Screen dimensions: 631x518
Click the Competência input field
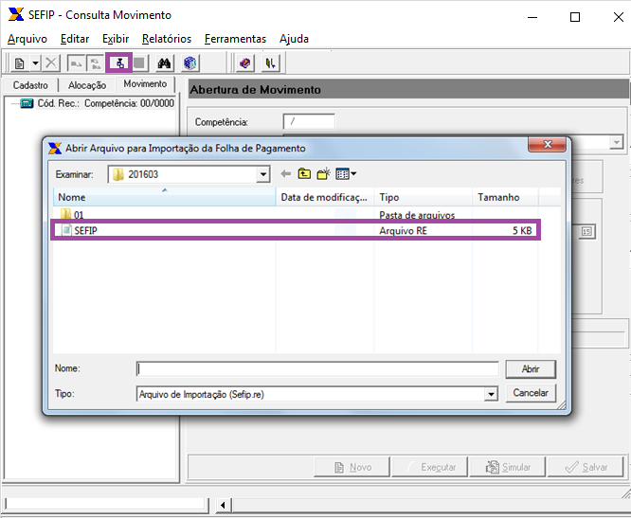click(309, 121)
